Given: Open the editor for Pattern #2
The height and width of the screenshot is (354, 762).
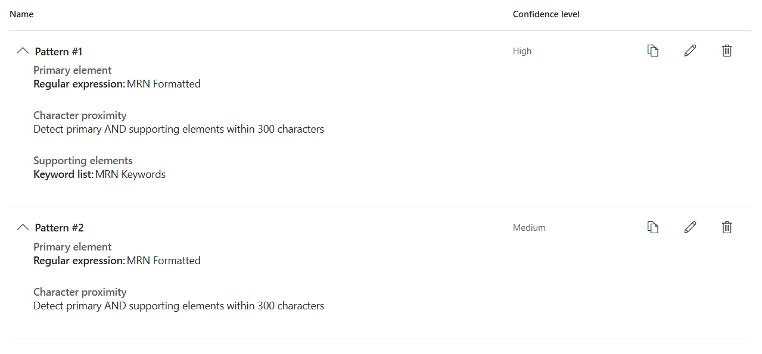Looking at the screenshot, I should (690, 227).
